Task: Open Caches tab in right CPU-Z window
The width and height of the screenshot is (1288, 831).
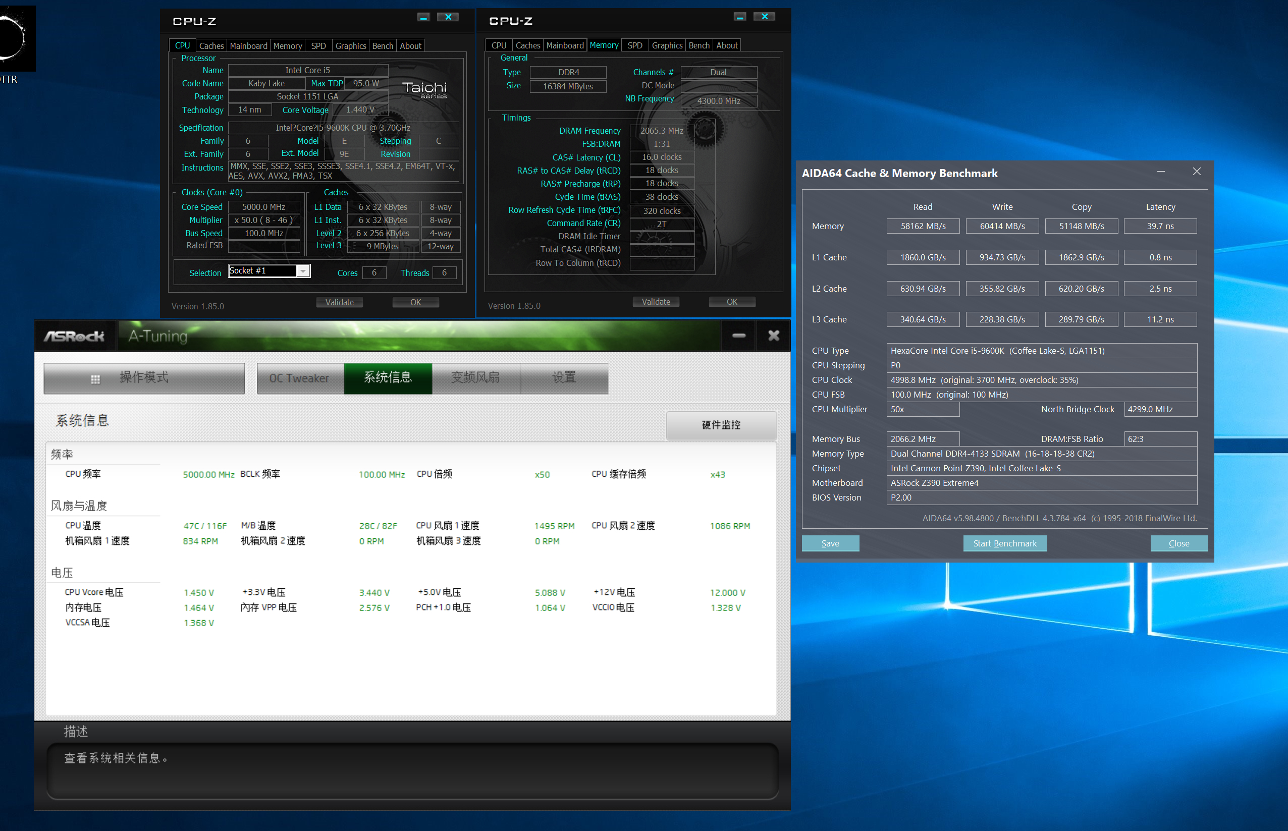Action: (527, 45)
